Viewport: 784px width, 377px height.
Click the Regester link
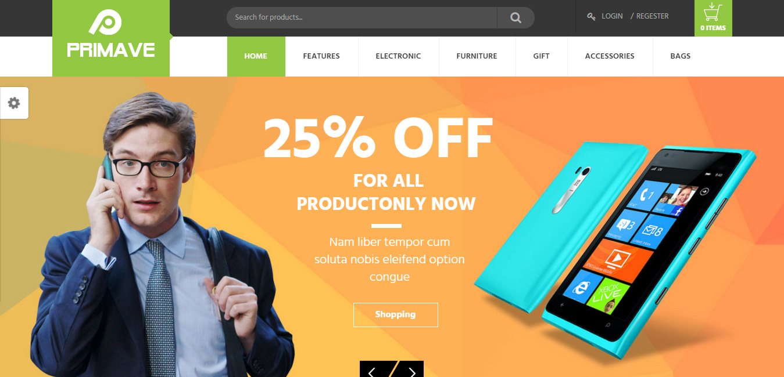[650, 16]
